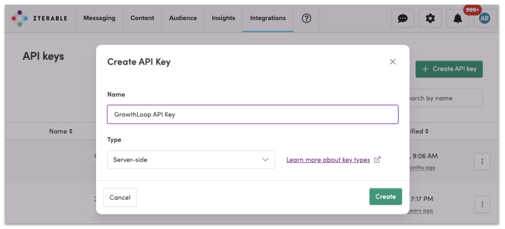Image resolution: width=505 pixels, height=229 pixels.
Task: Switch to the Insights menu
Action: (223, 18)
